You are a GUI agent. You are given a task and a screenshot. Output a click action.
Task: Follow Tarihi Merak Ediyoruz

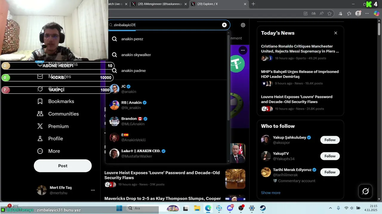[330, 172]
